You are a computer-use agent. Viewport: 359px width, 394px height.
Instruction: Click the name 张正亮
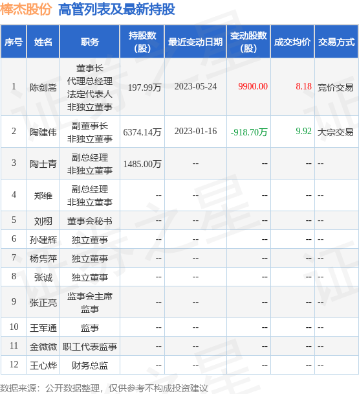[x=43, y=303]
